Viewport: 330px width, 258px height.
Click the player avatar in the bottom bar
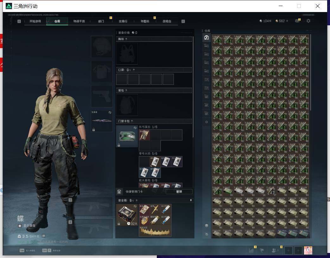[x=308, y=250]
